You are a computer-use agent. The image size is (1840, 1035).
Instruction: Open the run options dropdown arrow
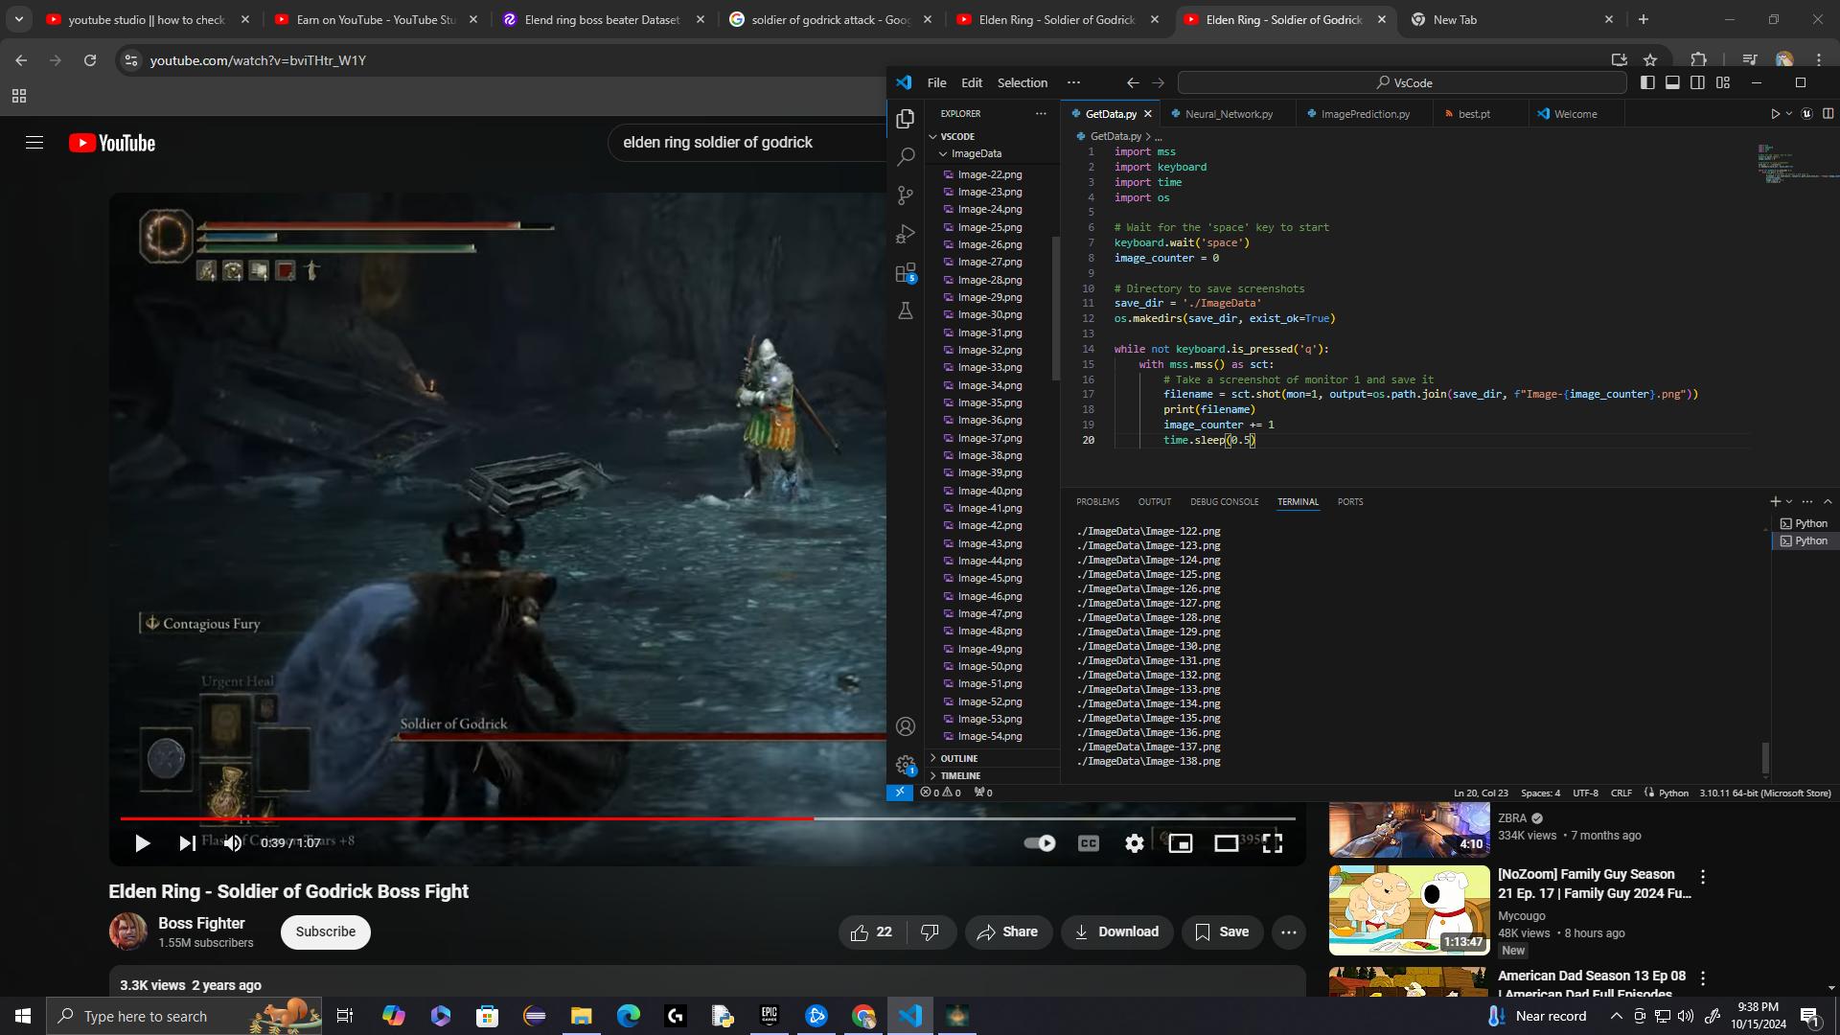point(1788,114)
